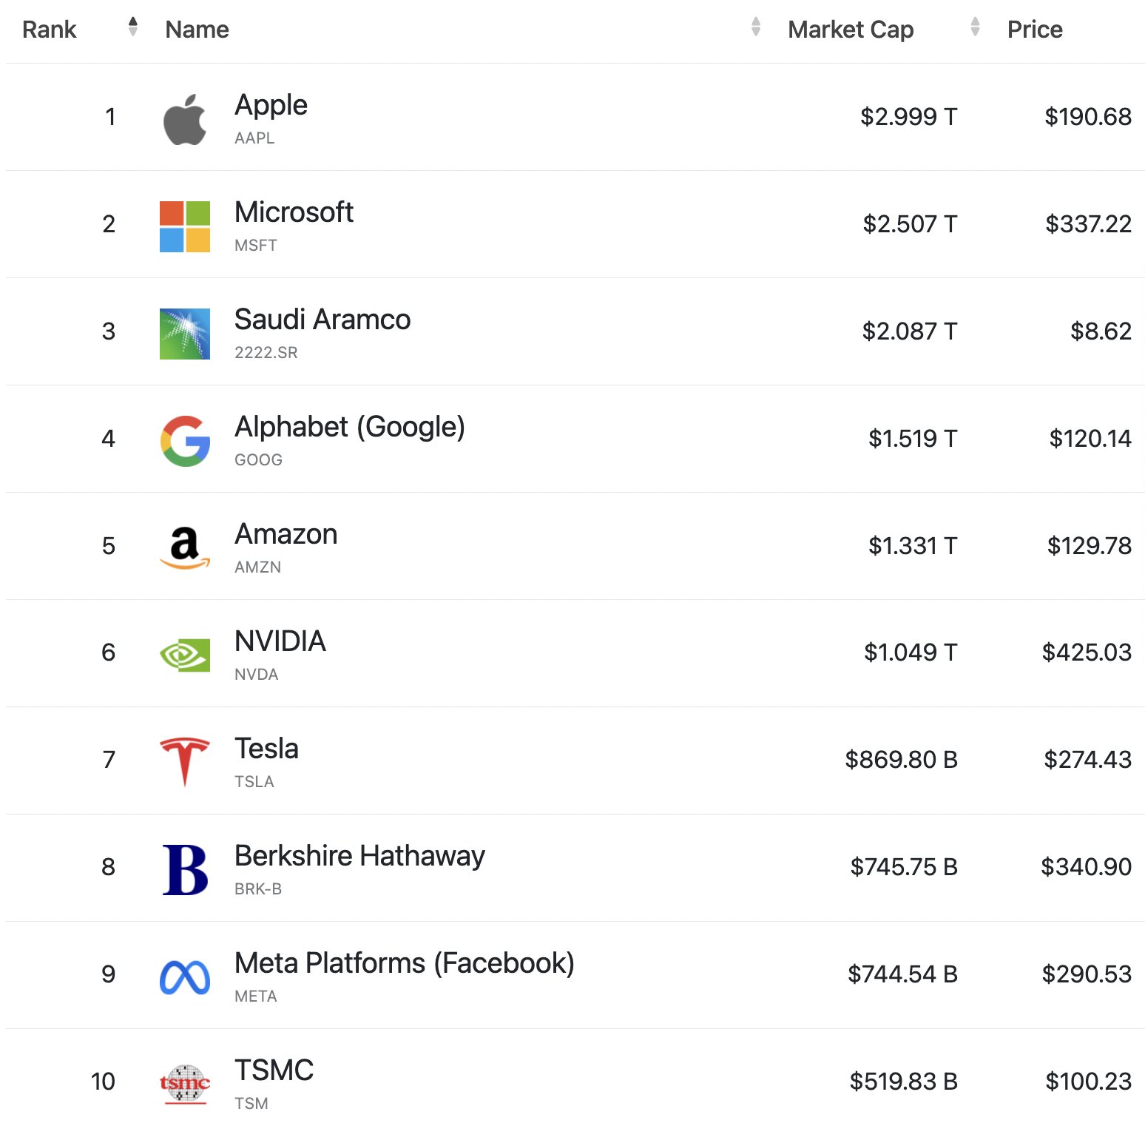Viewport: 1145px width, 1123px height.
Task: Open the Meta Platforms (Facebook) link
Action: pyautogui.click(x=405, y=964)
